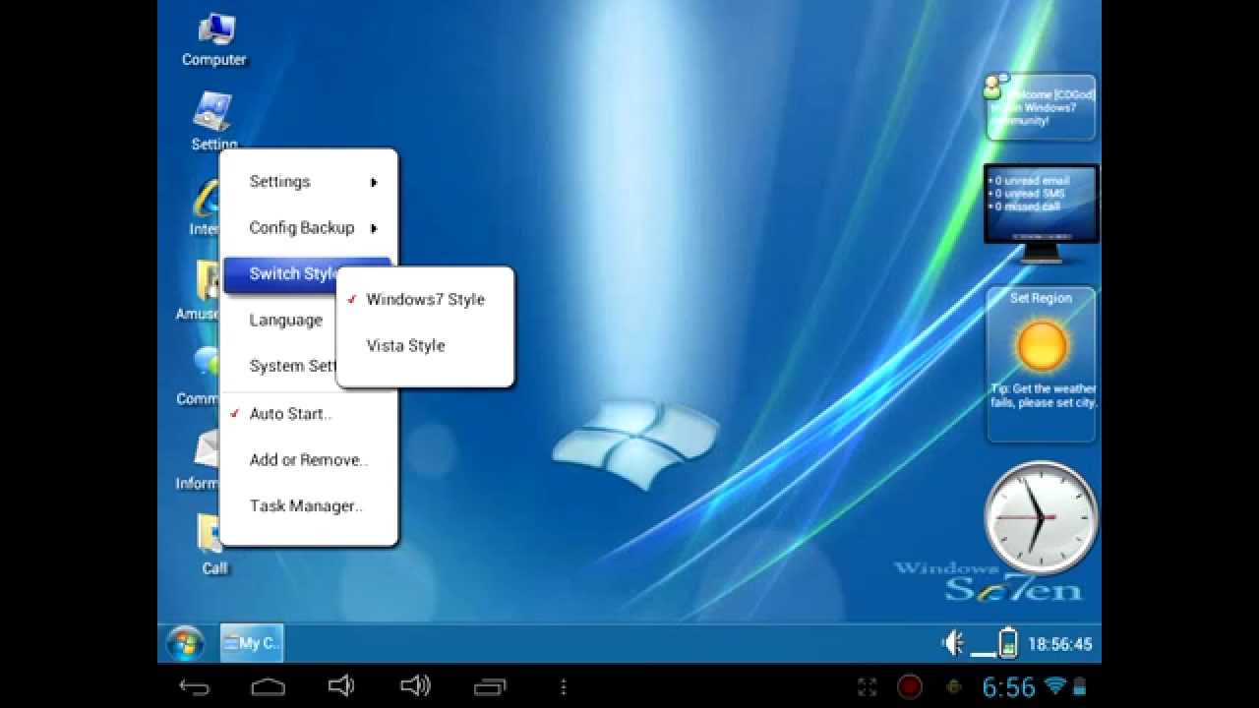Open the Language menu entry
Image resolution: width=1259 pixels, height=708 pixels.
(x=285, y=320)
